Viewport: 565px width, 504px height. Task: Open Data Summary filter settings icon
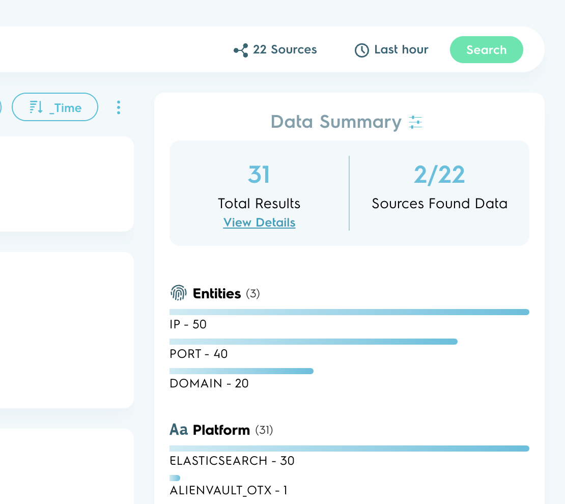pyautogui.click(x=415, y=122)
